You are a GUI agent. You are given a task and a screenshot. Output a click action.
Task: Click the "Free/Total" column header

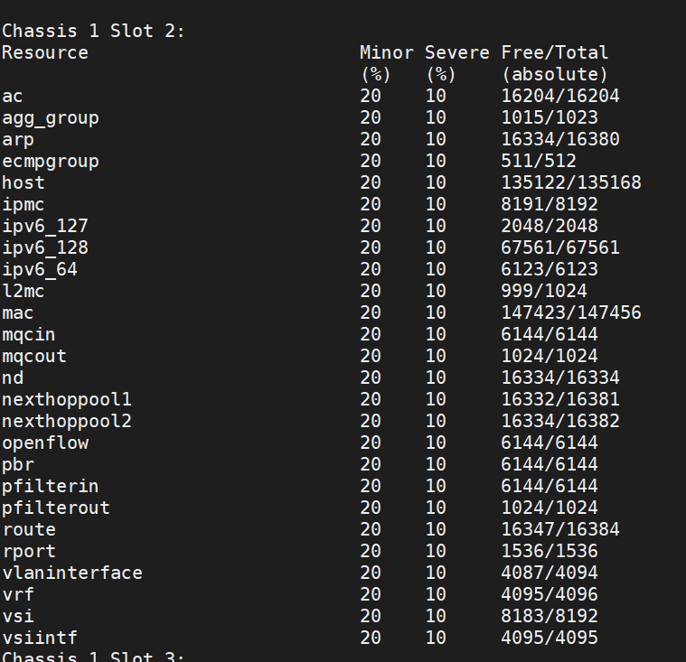coord(555,52)
